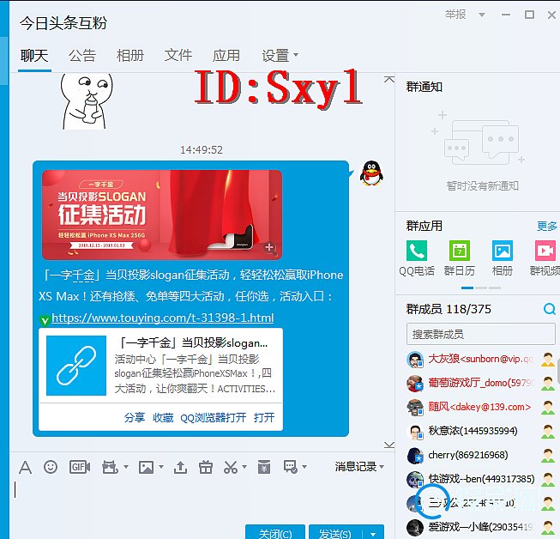Click avatar of 大灰狼 member
This screenshot has height=539, width=560.
(415, 360)
